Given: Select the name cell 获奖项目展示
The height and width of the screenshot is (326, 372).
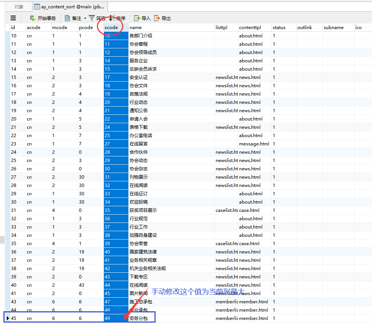Looking at the screenshot, I should pos(143,210).
